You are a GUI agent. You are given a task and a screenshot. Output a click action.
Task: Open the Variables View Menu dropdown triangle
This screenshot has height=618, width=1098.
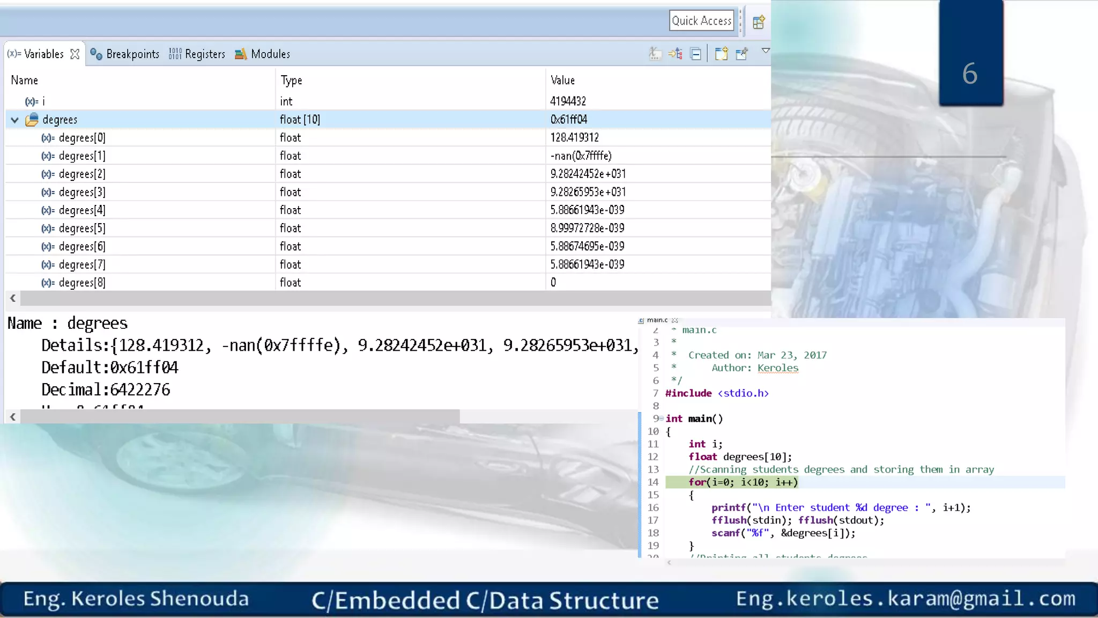[x=766, y=51]
